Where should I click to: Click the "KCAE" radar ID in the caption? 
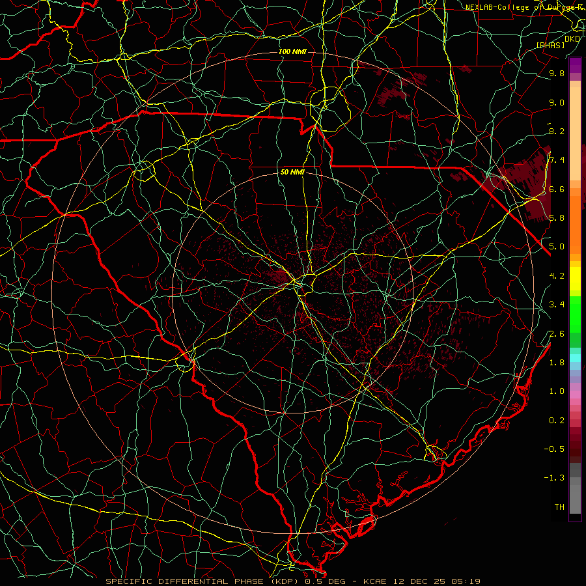[x=376, y=581]
